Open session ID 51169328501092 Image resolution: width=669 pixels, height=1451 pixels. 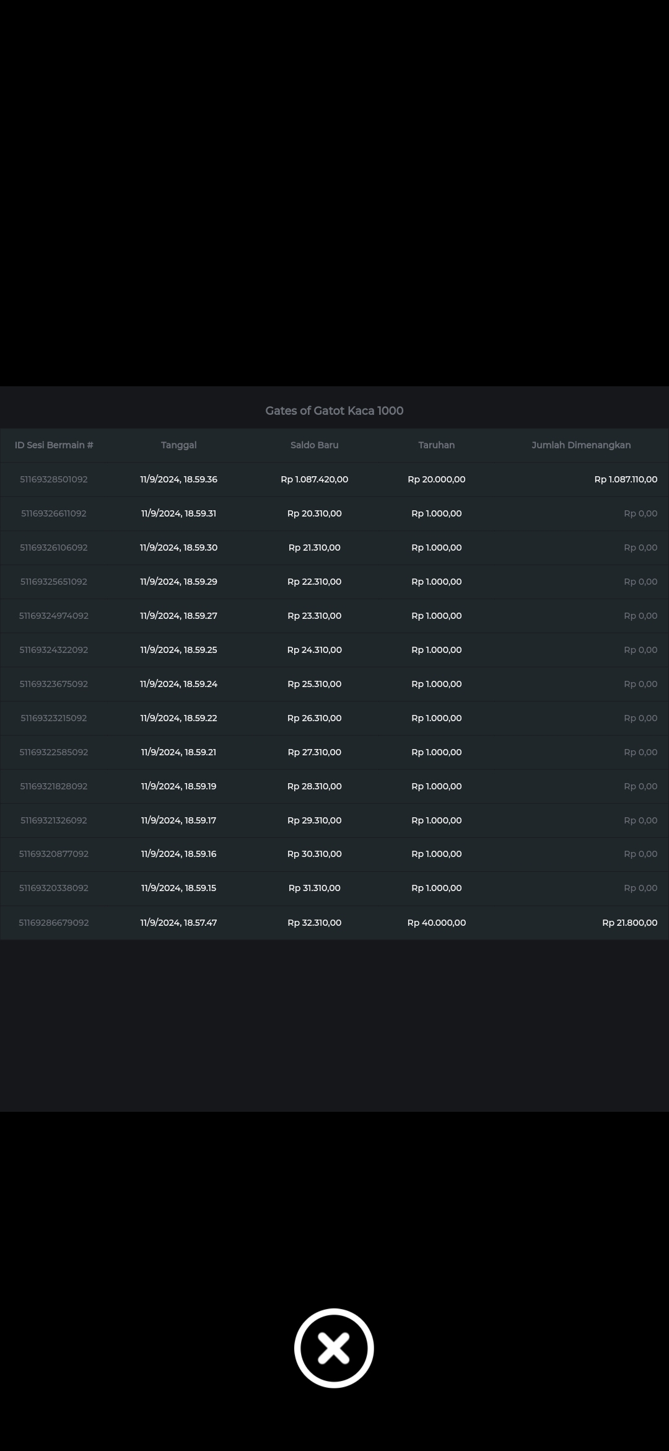54,479
